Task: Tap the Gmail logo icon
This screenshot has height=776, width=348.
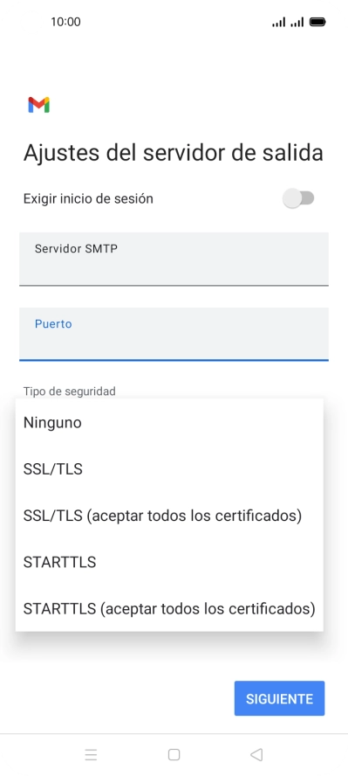Action: point(39,105)
